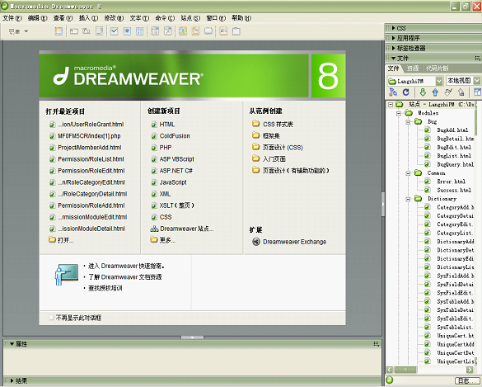
Task: Open the 站点(S) menu
Action: pyautogui.click(x=190, y=18)
